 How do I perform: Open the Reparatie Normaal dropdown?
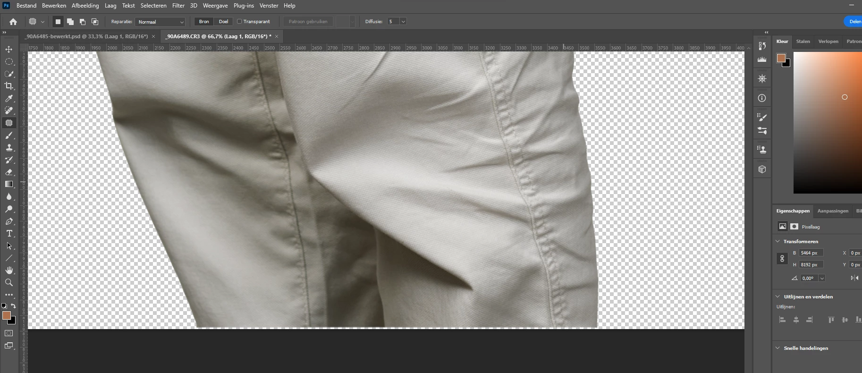(x=160, y=22)
